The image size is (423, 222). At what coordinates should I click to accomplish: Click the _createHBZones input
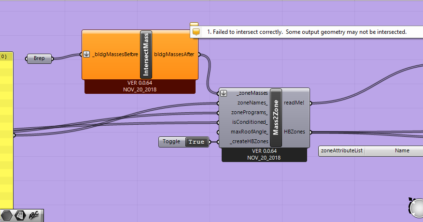click(x=249, y=142)
